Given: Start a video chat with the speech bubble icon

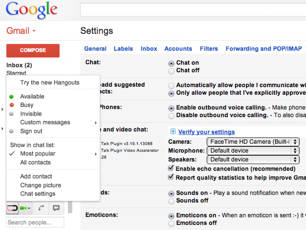Looking at the screenshot, I should 56,208.
